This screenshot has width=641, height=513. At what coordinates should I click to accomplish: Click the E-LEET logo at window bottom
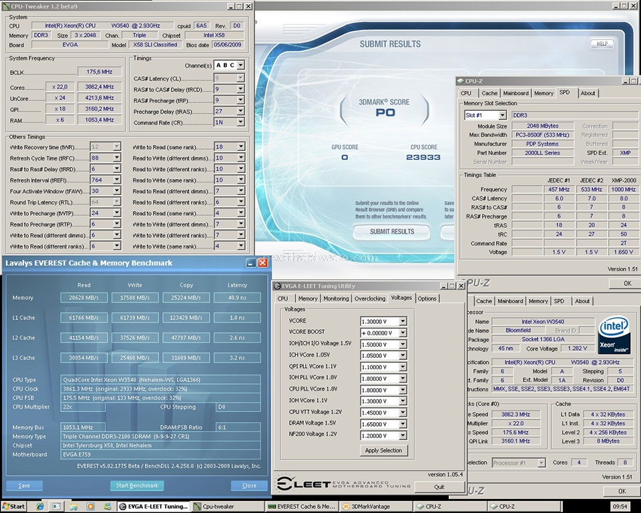[x=343, y=484]
